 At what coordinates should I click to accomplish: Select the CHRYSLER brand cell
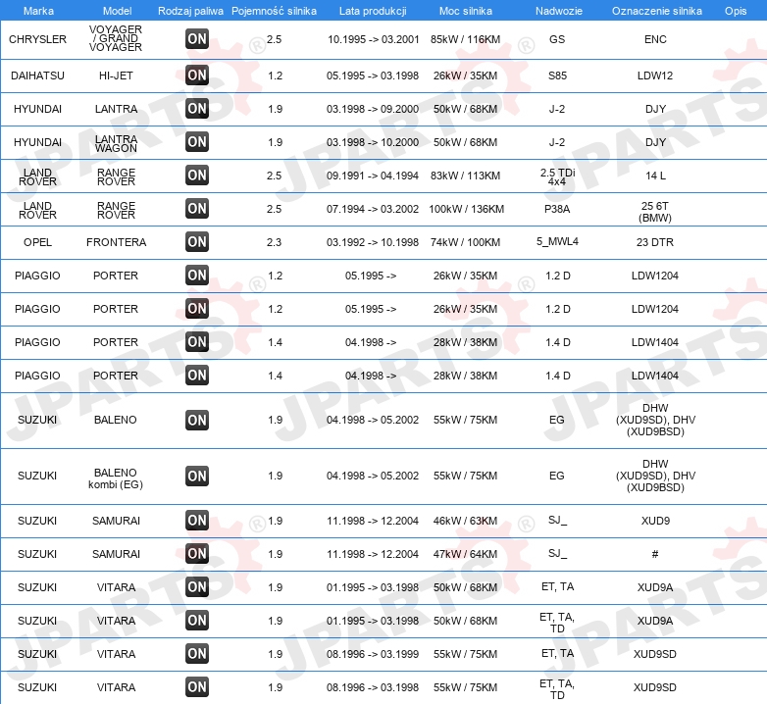tap(37, 39)
